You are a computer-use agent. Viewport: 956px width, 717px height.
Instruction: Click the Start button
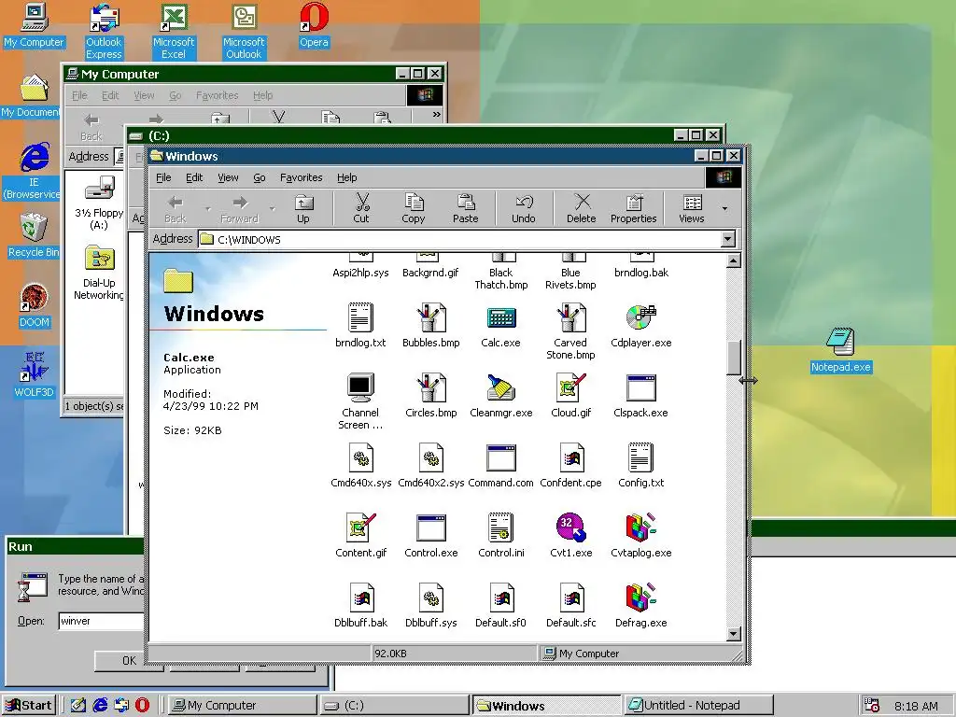tap(29, 706)
